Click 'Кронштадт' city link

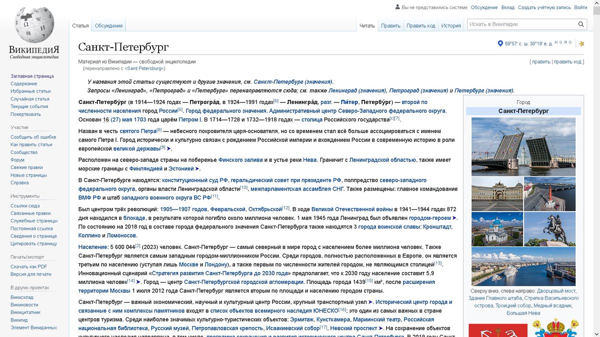point(437,227)
